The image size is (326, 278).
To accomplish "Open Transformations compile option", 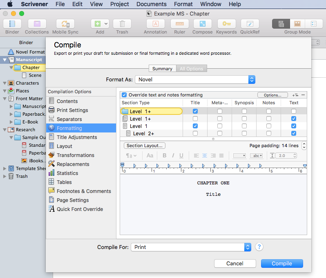I will [x=81, y=155].
